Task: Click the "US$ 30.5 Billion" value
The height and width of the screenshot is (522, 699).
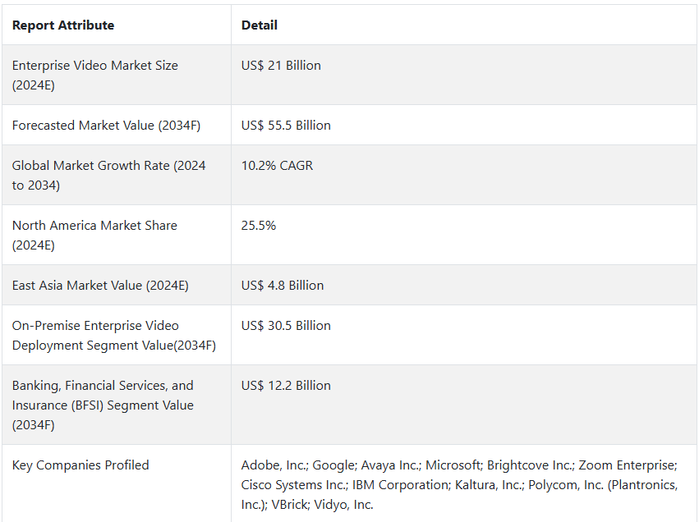Action: 286,326
